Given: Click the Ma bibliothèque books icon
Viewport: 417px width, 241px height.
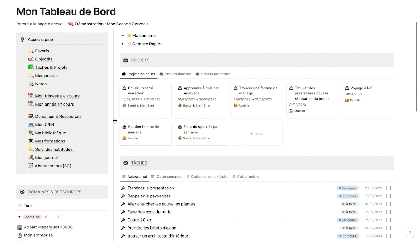Looking at the screenshot, I should click(x=31, y=133).
